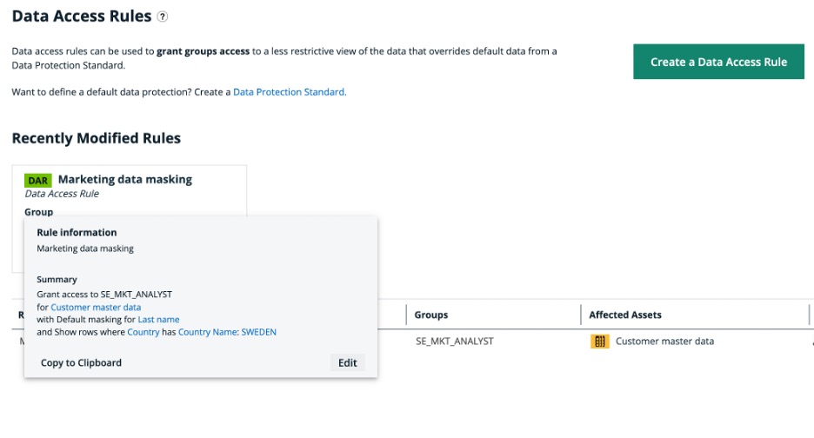Click the Rule information popup title
This screenshot has width=814, height=438.
pyautogui.click(x=77, y=232)
